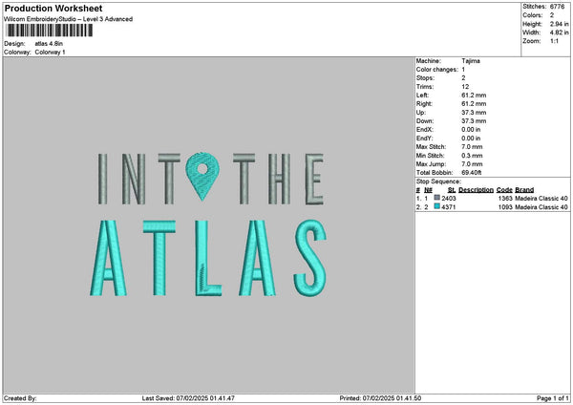573x405 pixels.
Task: Click 'Madeira Classic 40' in row 2
Action: tap(541, 207)
